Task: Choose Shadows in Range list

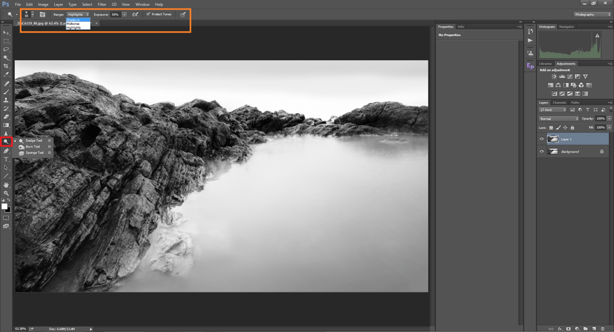Action: pyautogui.click(x=78, y=20)
